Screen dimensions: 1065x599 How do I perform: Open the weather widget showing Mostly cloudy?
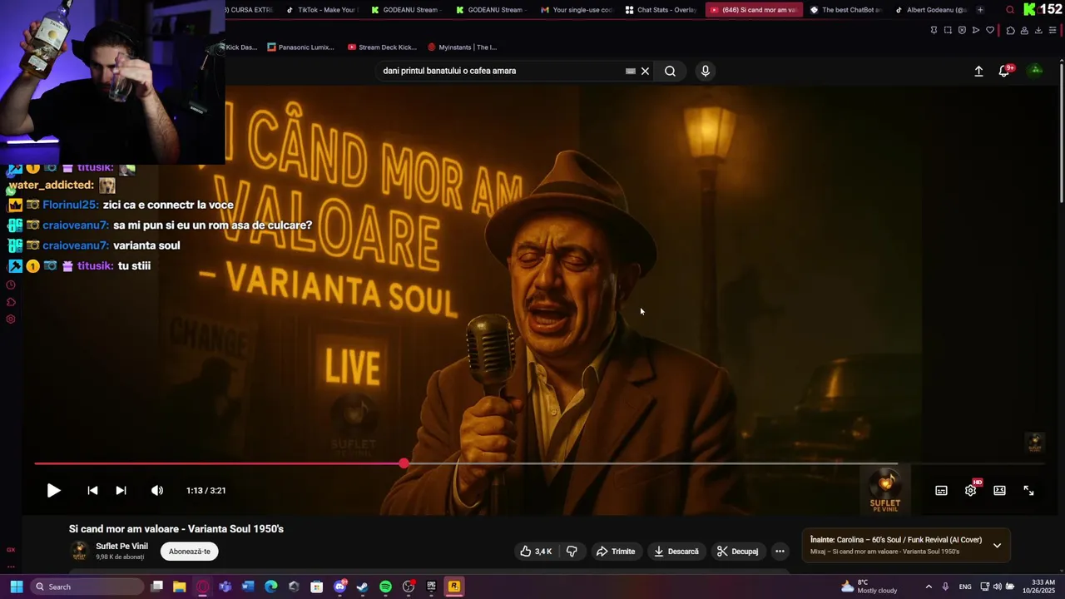click(869, 587)
